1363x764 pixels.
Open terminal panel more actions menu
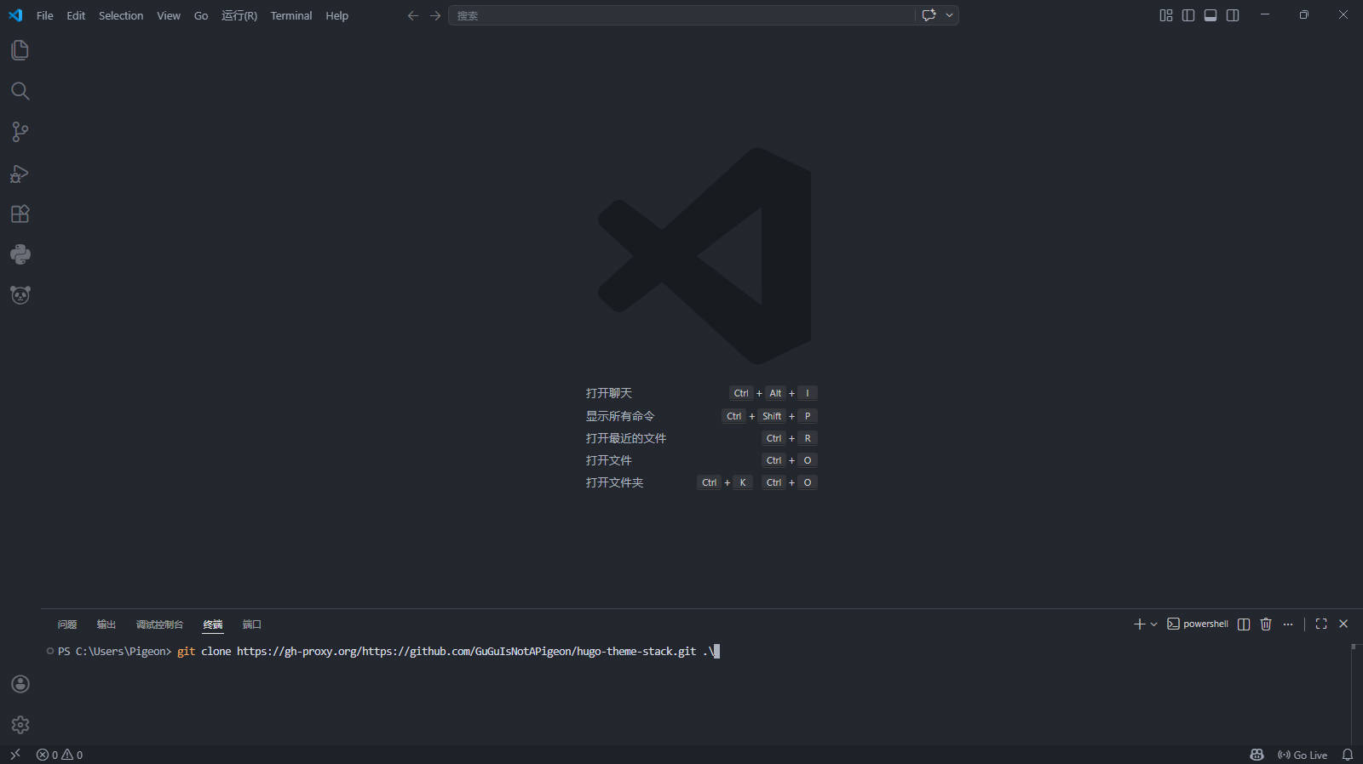click(x=1288, y=624)
